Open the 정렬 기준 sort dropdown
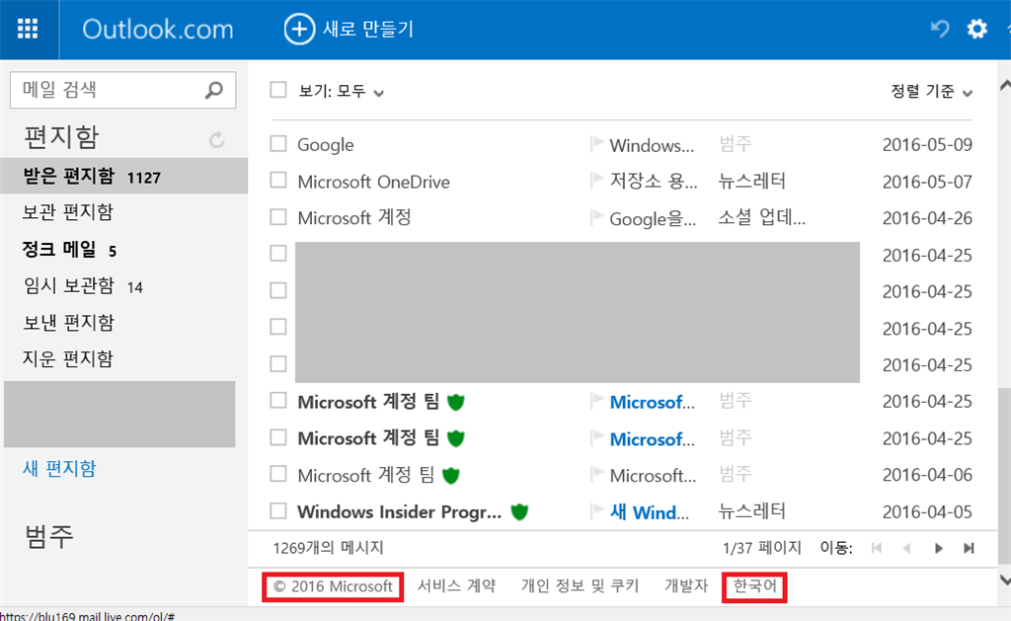 click(931, 92)
